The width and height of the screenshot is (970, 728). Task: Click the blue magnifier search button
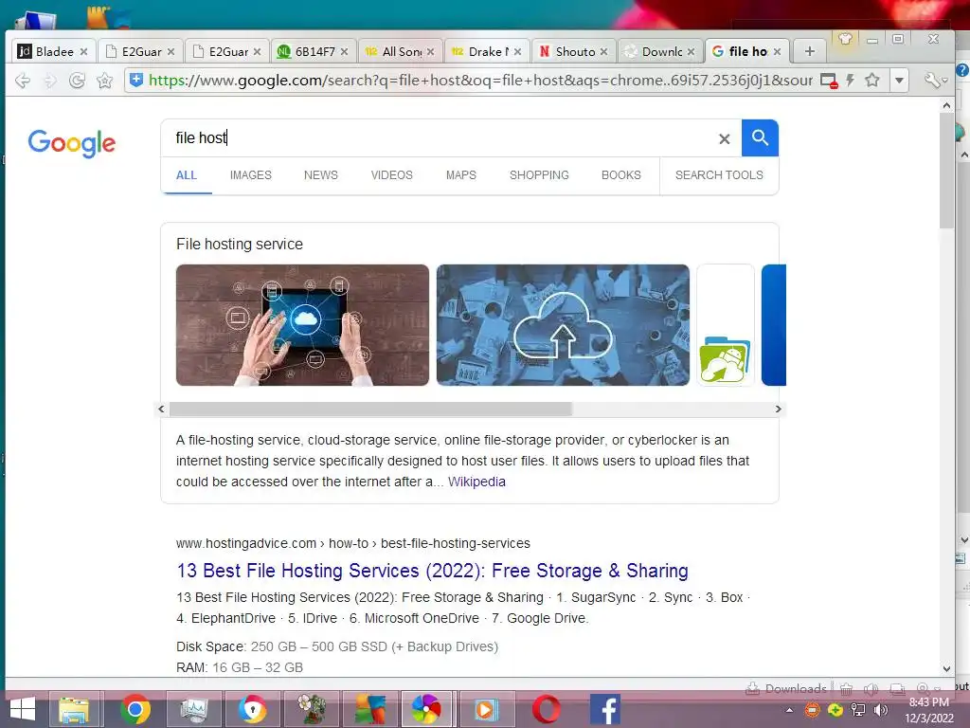pos(760,138)
